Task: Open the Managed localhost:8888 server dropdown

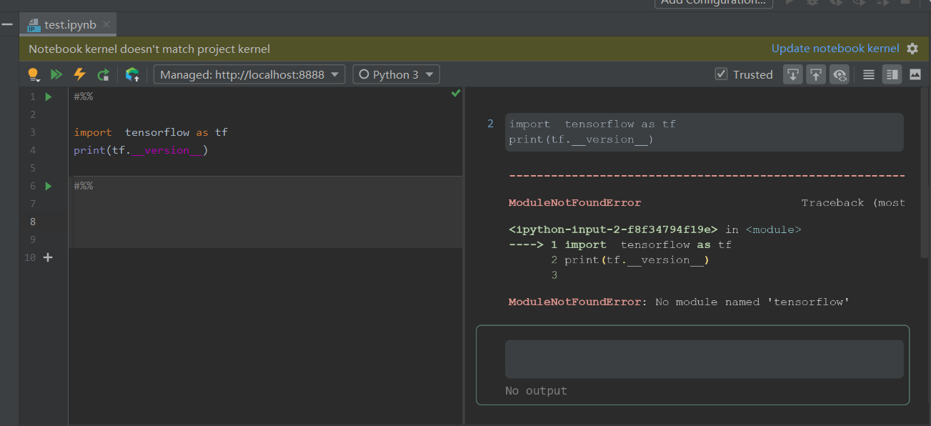Action: [249, 74]
